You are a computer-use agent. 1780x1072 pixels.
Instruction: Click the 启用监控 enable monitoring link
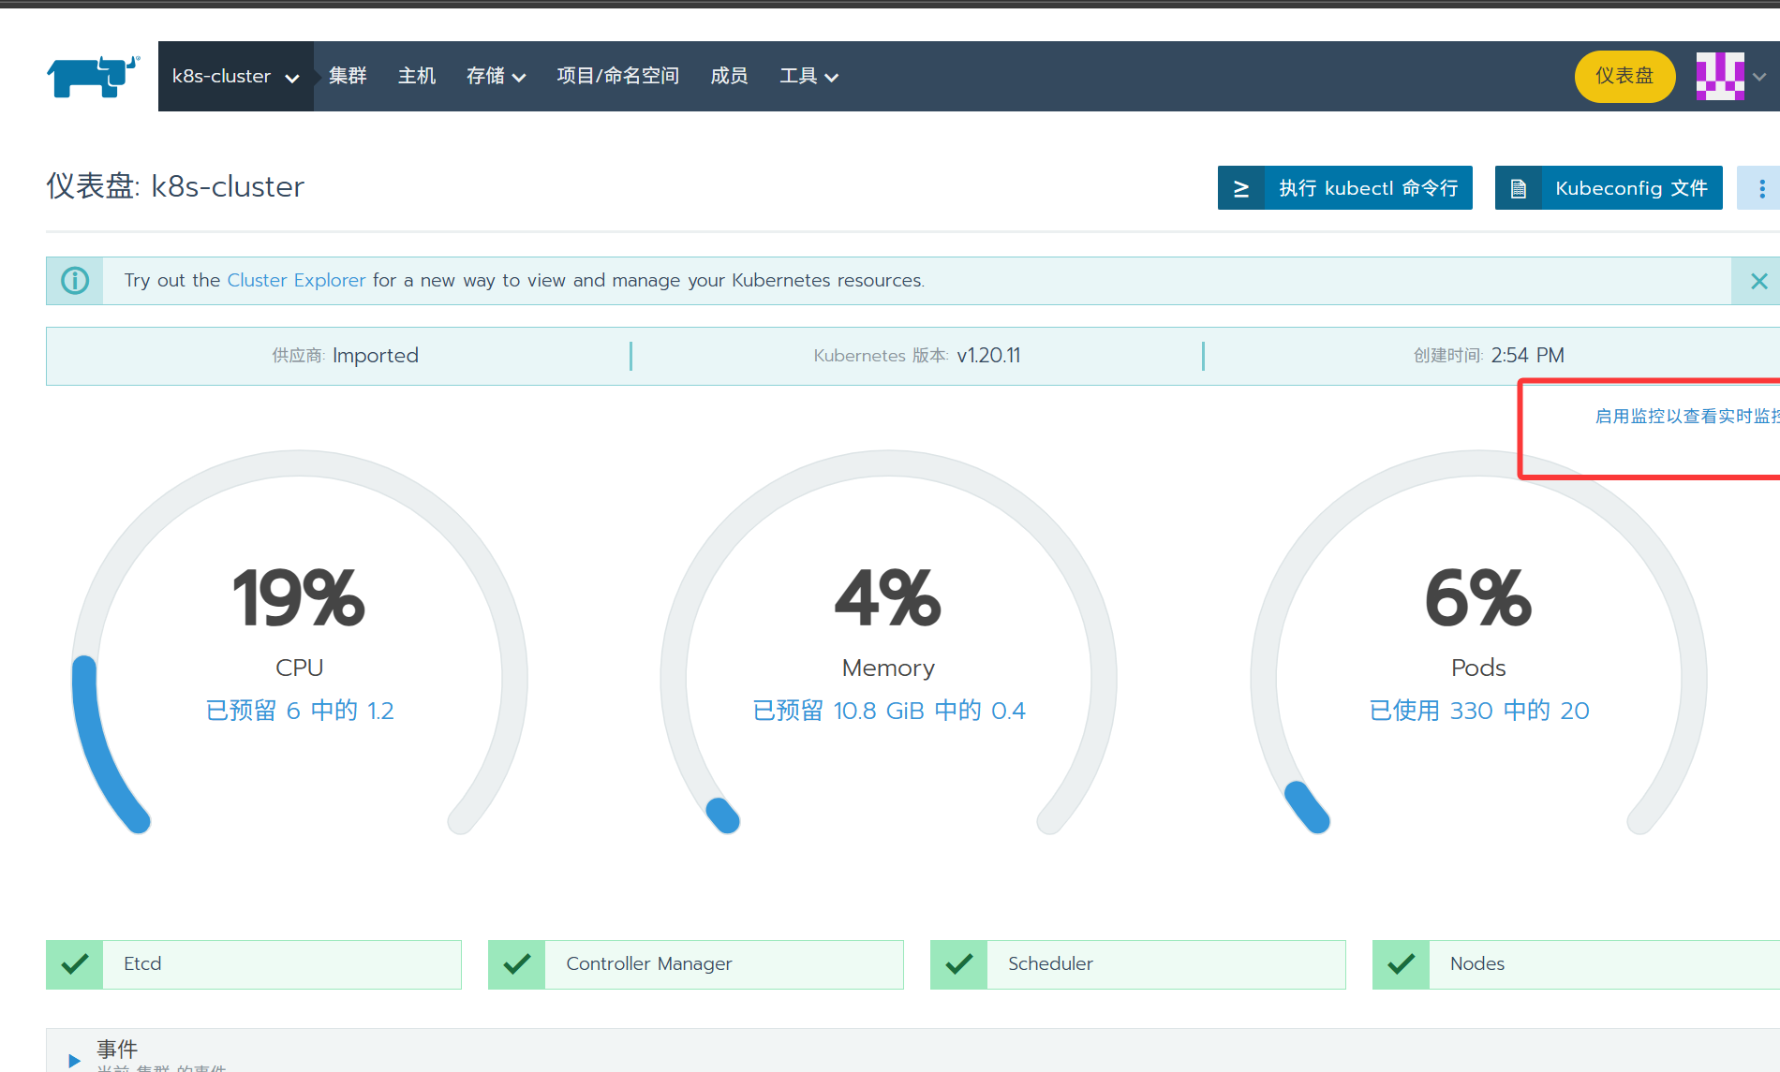tap(1686, 416)
